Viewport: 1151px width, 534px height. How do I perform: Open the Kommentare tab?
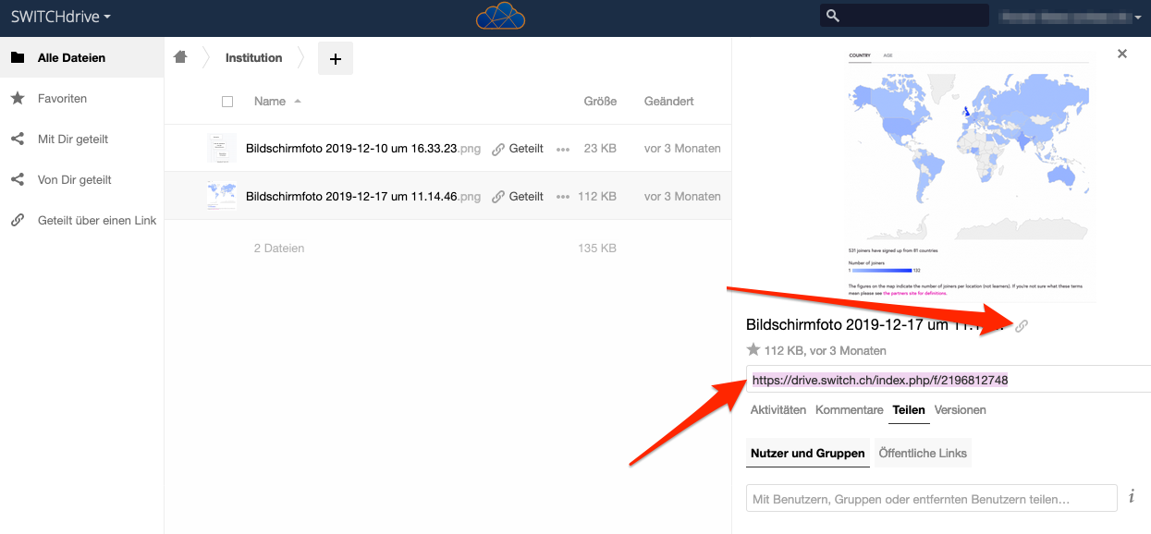click(x=849, y=409)
